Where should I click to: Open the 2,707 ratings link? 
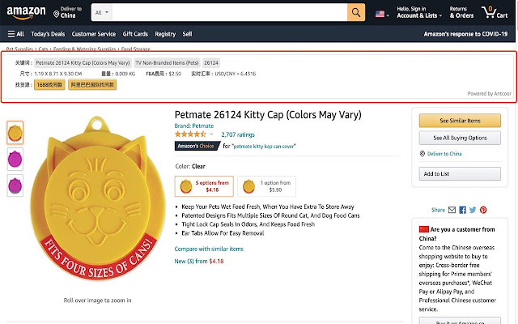pyautogui.click(x=238, y=134)
